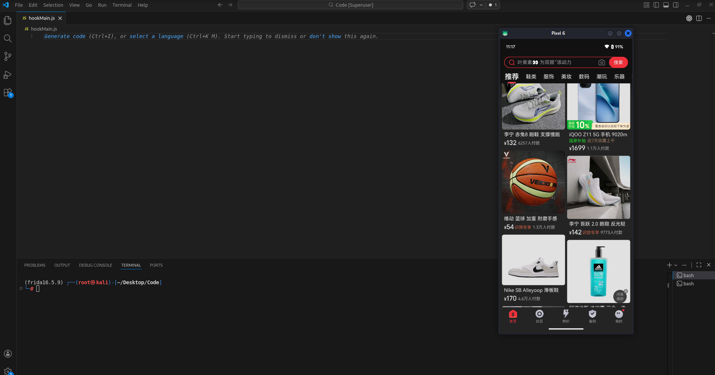Maximize the terminal panel size

pyautogui.click(x=699, y=265)
